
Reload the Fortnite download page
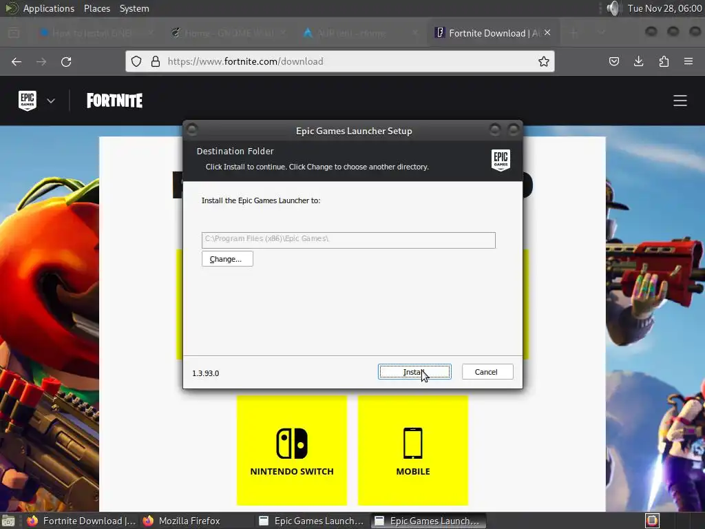tap(66, 61)
